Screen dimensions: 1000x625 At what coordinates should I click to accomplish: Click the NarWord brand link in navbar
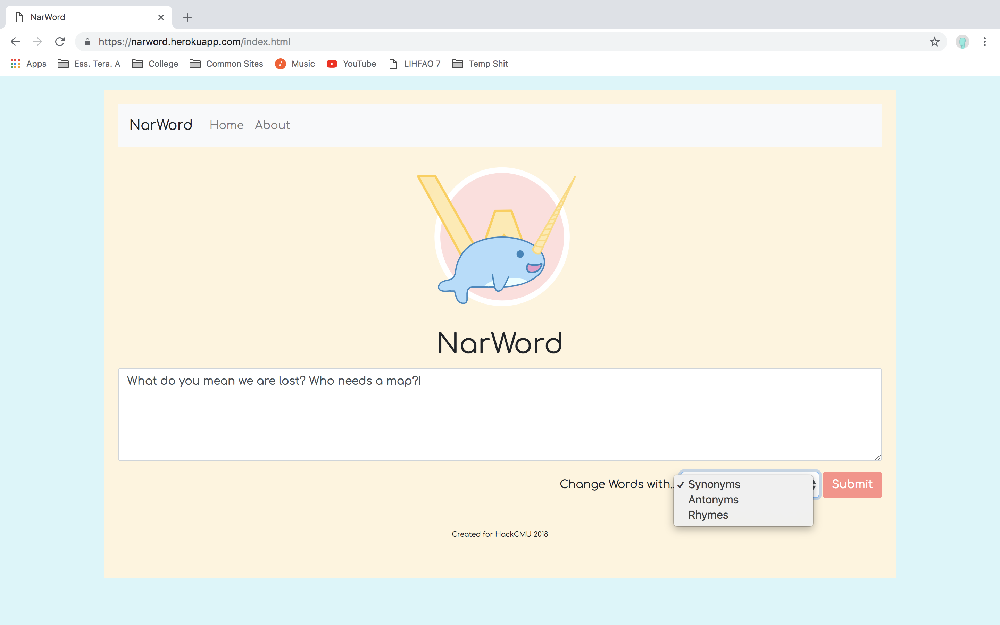161,125
